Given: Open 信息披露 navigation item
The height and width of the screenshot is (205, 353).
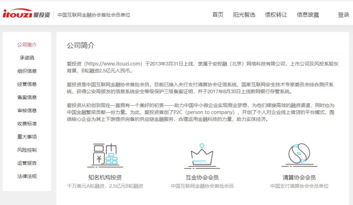Looking at the screenshot, I should [x=308, y=15].
